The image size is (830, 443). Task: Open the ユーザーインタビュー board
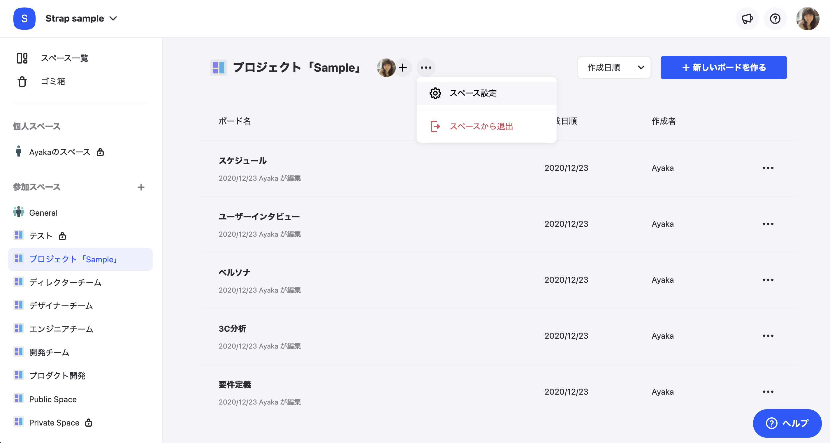pyautogui.click(x=259, y=217)
